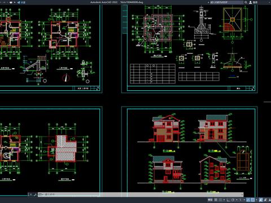Screen dimensions: 271x203
Task: Toggle the drawing grid display in status bar
Action: pyautogui.click(x=216, y=200)
